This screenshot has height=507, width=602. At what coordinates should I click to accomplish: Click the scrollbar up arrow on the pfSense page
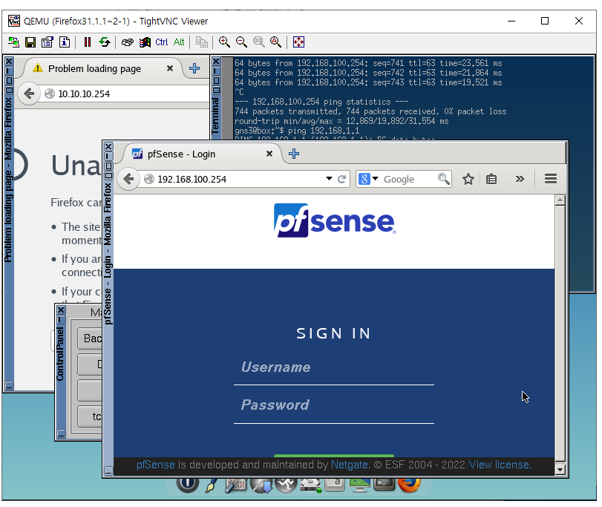(x=560, y=200)
